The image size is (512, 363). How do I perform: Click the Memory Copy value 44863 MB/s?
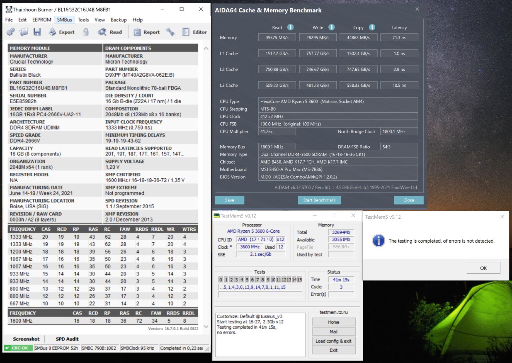358,37
